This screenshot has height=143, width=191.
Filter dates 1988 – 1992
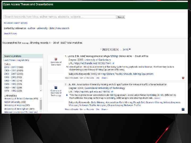[13, 84]
